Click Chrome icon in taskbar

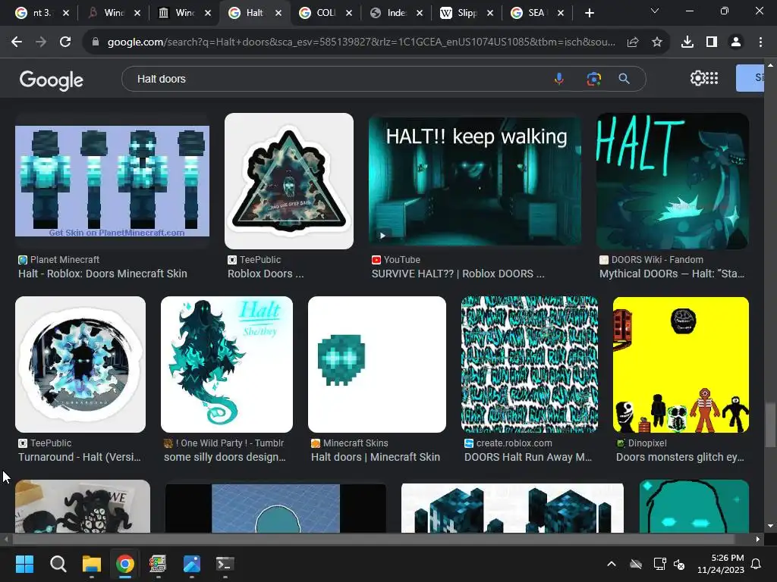coord(125,564)
